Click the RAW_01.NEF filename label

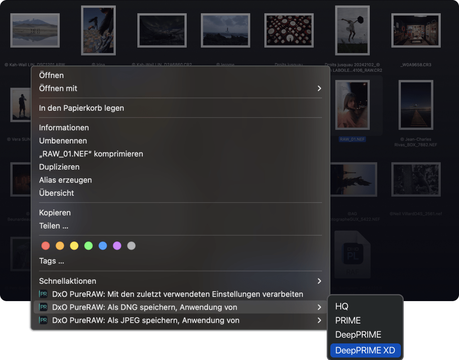click(x=352, y=139)
